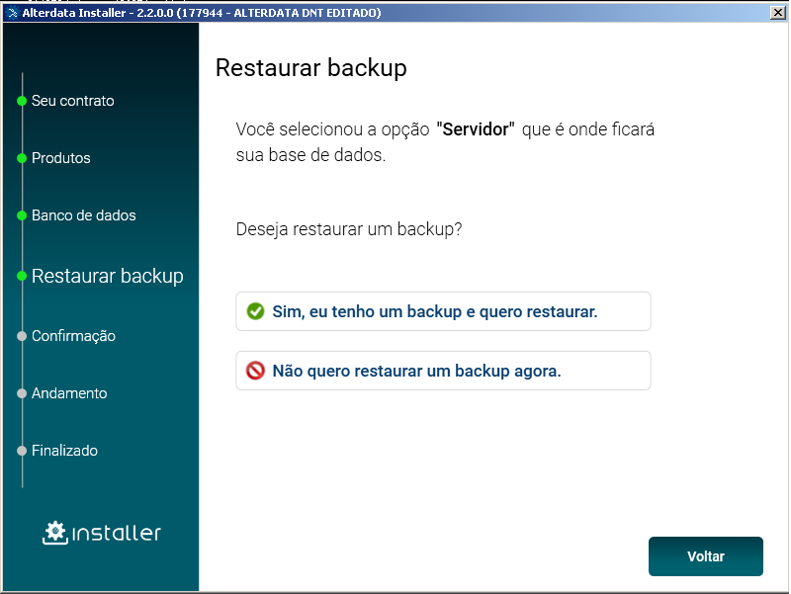Click the Voltar button
Viewport: 791px width, 594px height.
pyautogui.click(x=705, y=556)
